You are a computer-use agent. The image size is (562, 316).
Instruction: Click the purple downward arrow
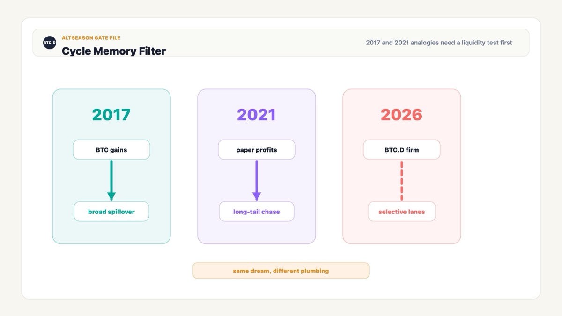coord(257,181)
